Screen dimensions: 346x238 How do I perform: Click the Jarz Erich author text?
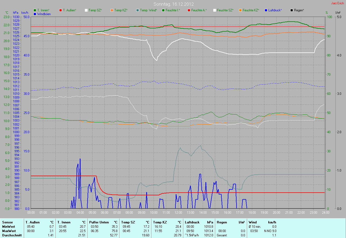click(338, 3)
